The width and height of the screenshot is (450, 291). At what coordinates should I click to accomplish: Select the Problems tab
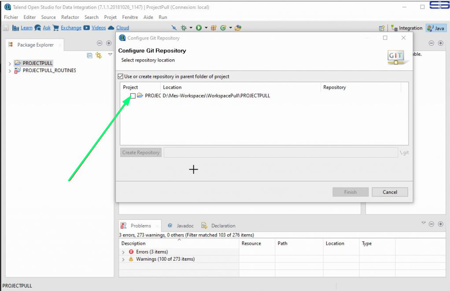[x=140, y=226]
